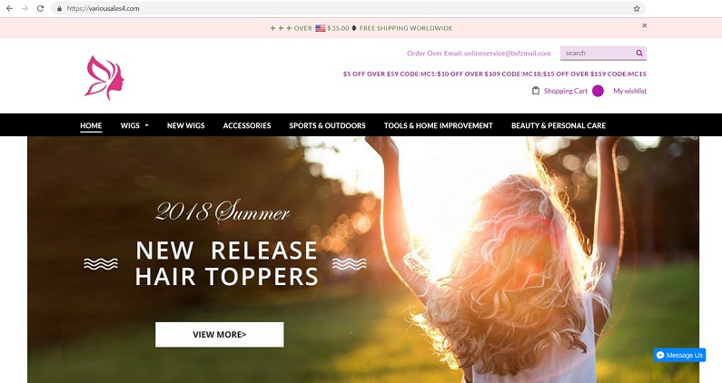The image size is (722, 383).
Task: Click the onlineservice email address
Action: pyautogui.click(x=508, y=53)
